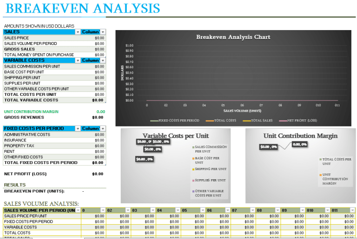Select the RENT amount cell

click(x=93, y=151)
